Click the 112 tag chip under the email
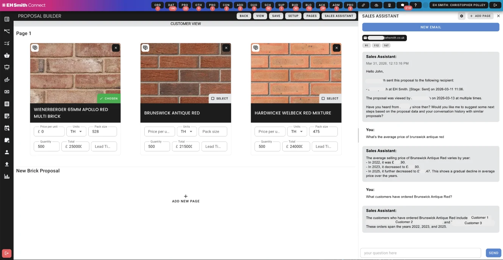 pos(376,45)
